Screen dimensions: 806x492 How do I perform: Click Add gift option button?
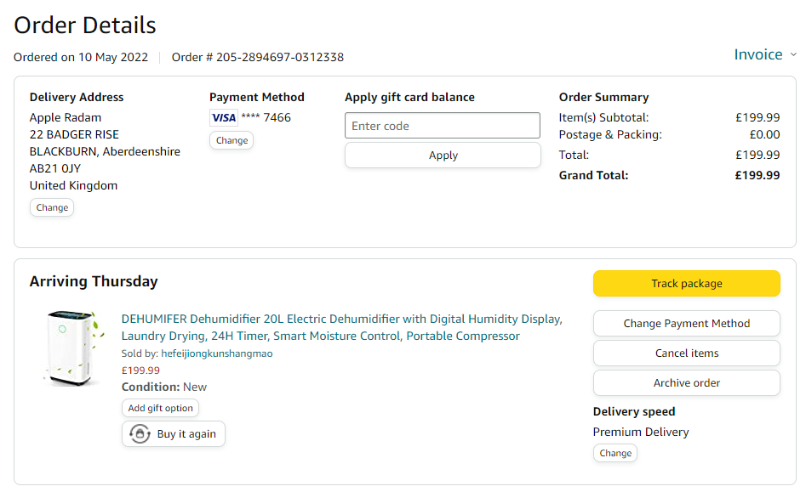[x=160, y=408]
